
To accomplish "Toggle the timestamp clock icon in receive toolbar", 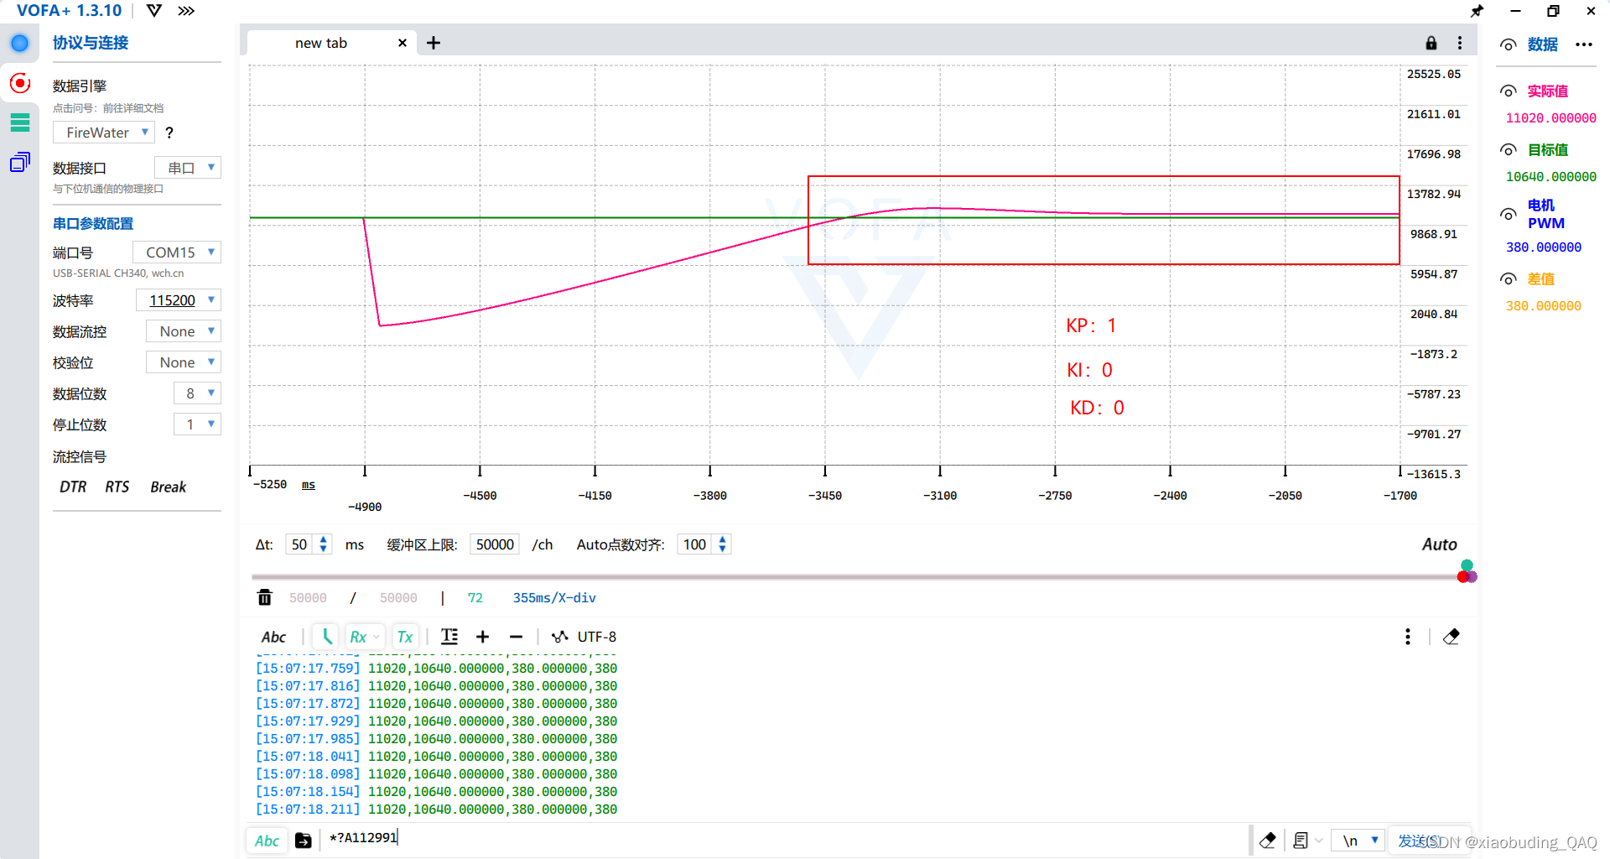I will (326, 637).
